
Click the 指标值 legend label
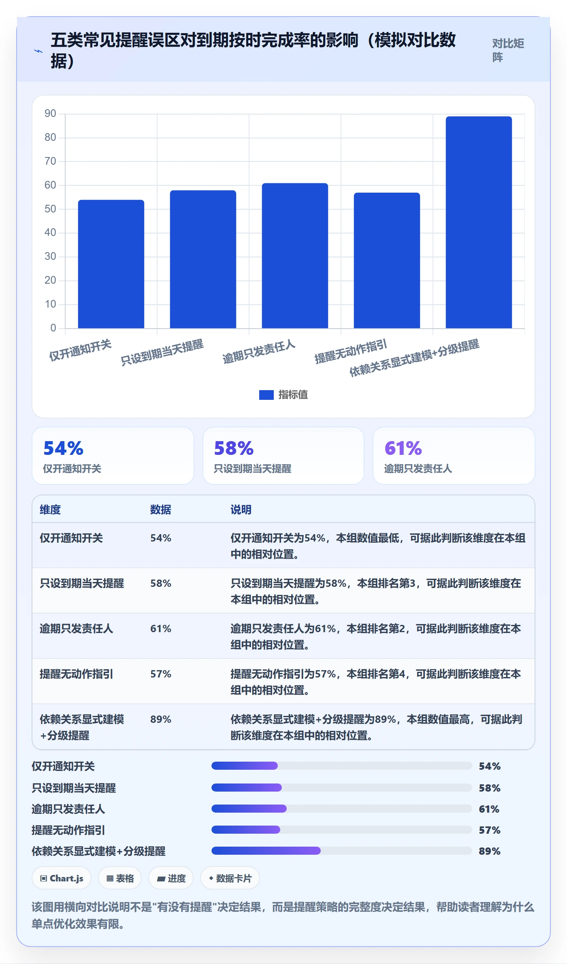click(x=293, y=395)
